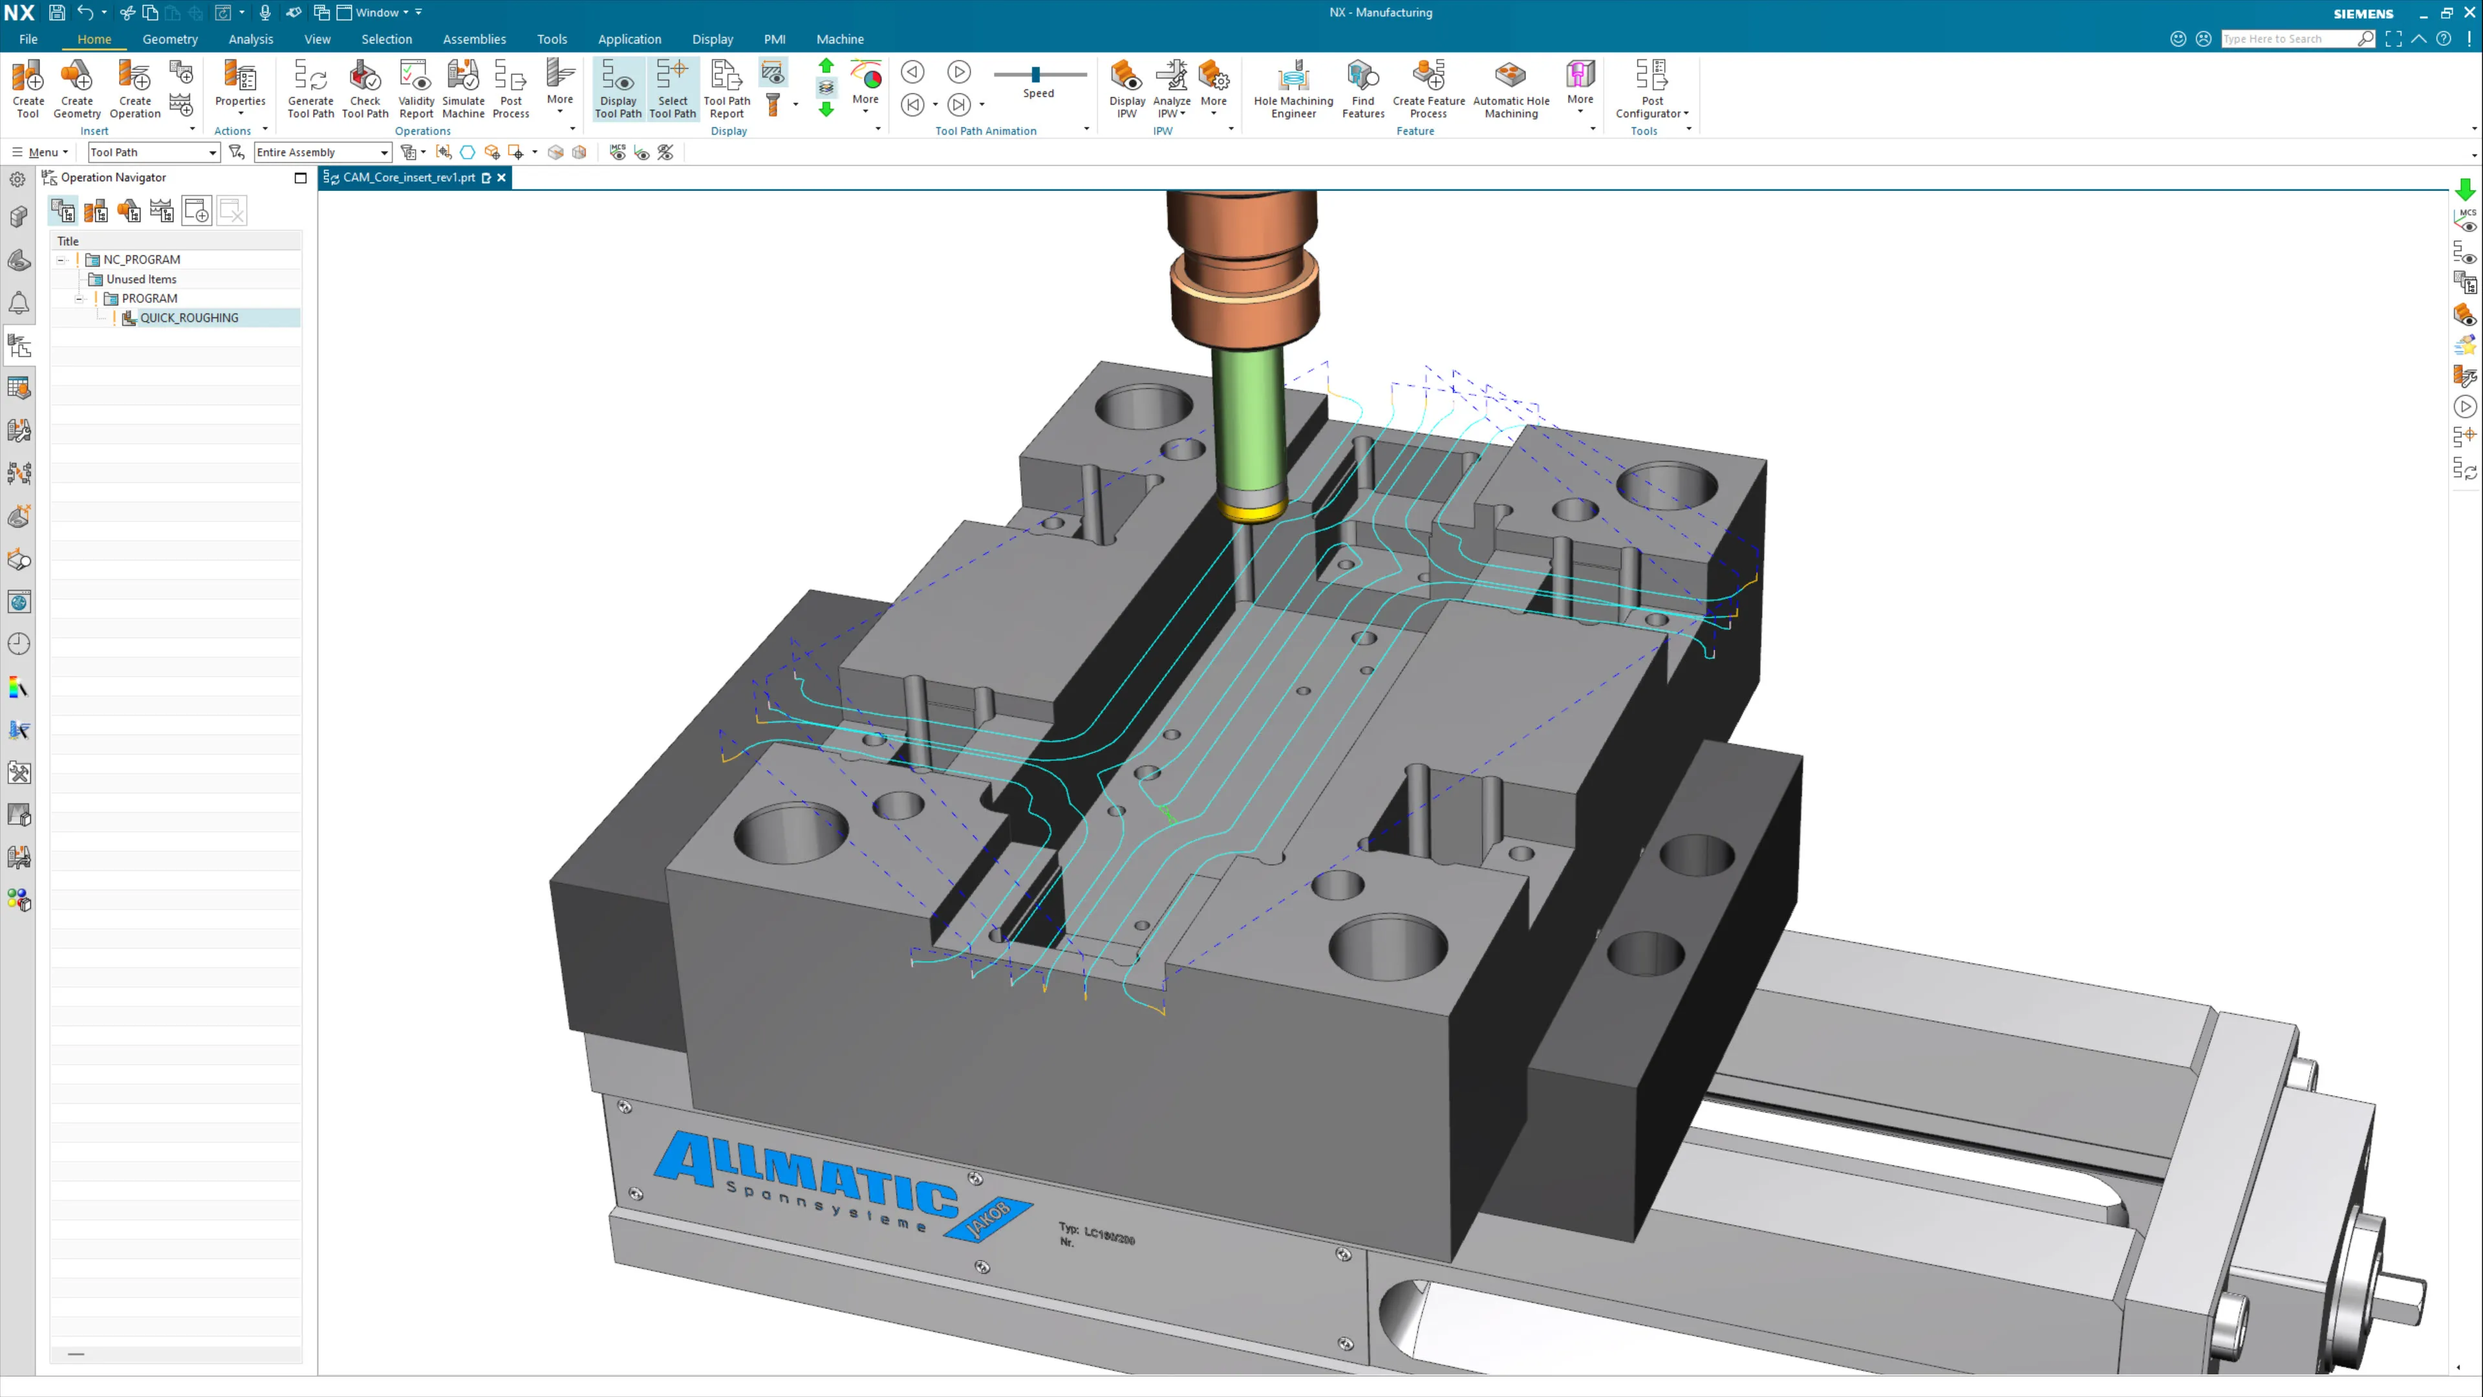Toggle Display Tool Path on/off
Viewport: 2483px width, 1397px height.
tap(618, 88)
